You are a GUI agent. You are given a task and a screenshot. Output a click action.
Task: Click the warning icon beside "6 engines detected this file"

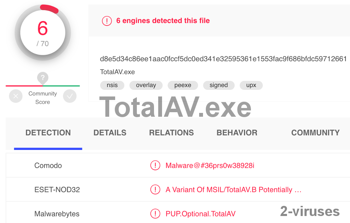[107, 21]
